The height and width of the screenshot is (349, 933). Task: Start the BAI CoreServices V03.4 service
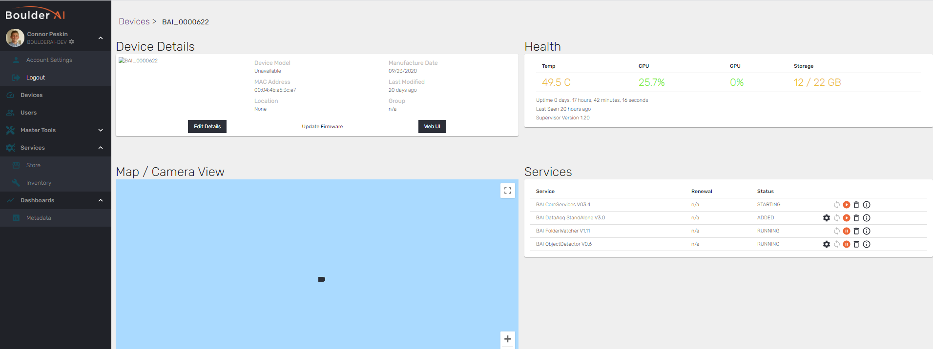[847, 205]
